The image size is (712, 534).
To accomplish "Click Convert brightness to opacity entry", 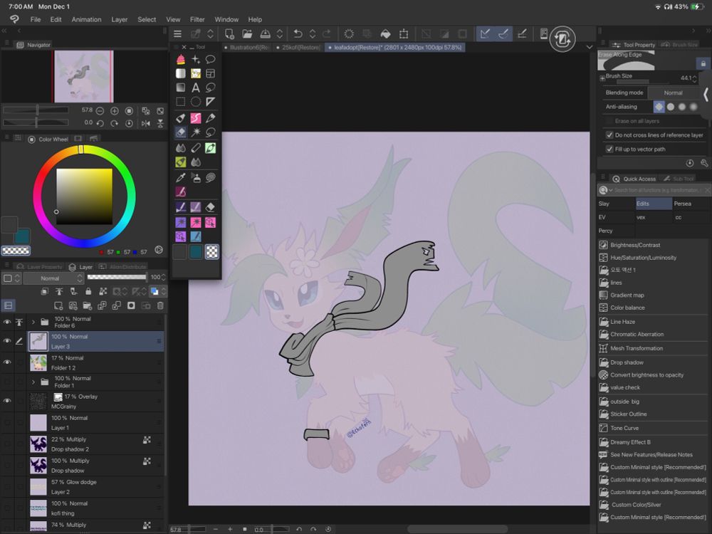I will tap(646, 375).
